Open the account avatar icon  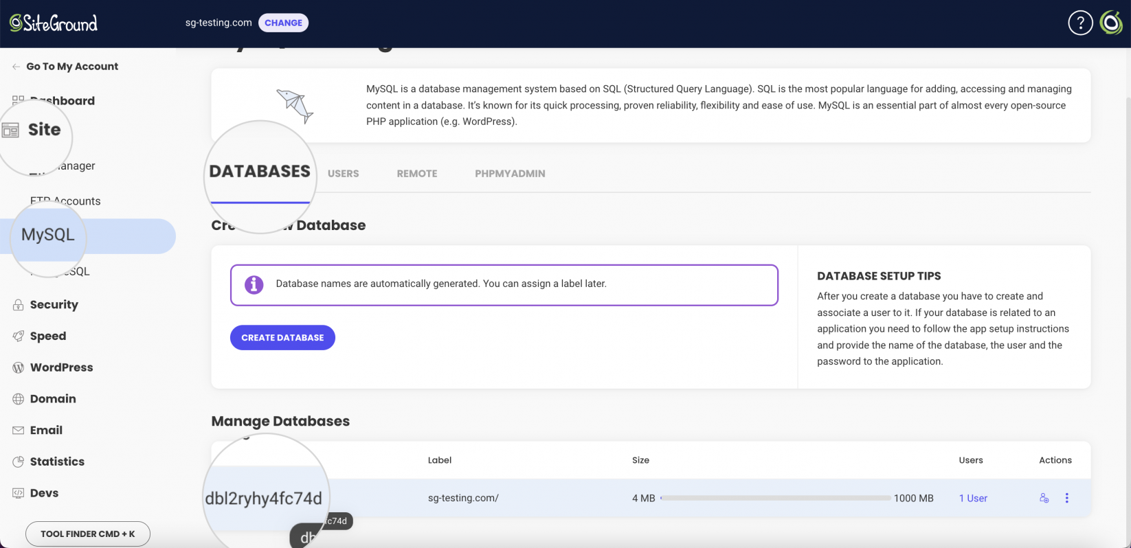pos(1111,23)
